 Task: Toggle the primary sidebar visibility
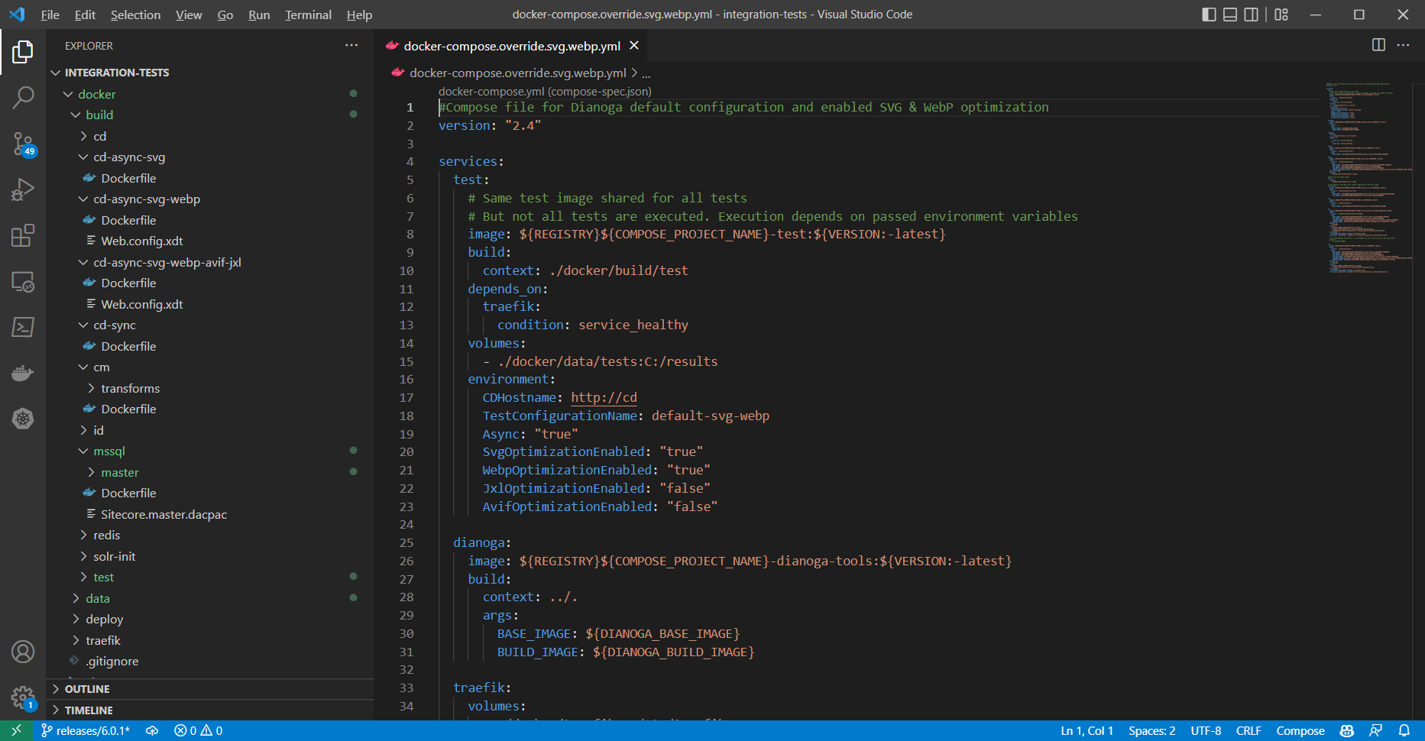pyautogui.click(x=1208, y=14)
